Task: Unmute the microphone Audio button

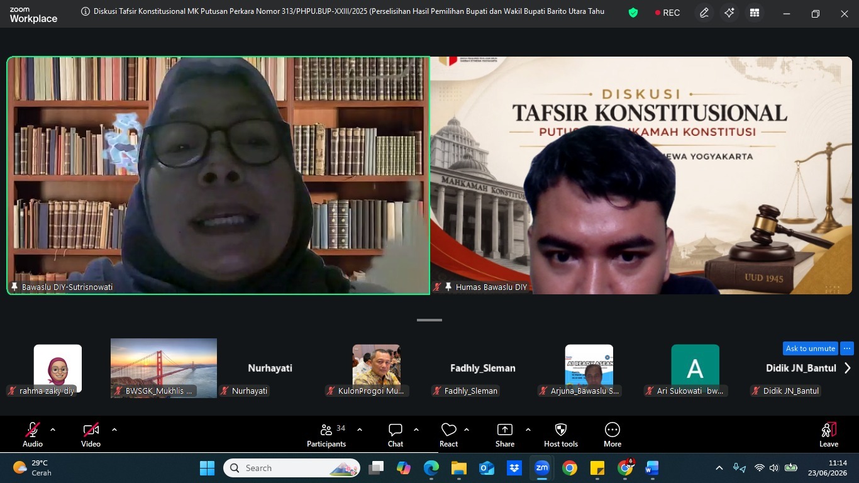Action: pos(33,435)
